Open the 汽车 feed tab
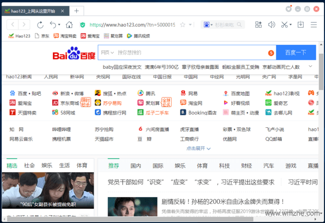Image resolution: width=325 pixels, height=223 pixels. point(269,165)
